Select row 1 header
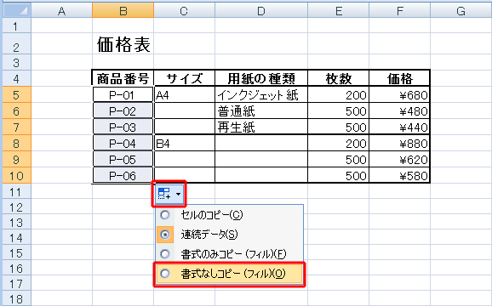This screenshot has width=492, height=306. click(x=17, y=25)
